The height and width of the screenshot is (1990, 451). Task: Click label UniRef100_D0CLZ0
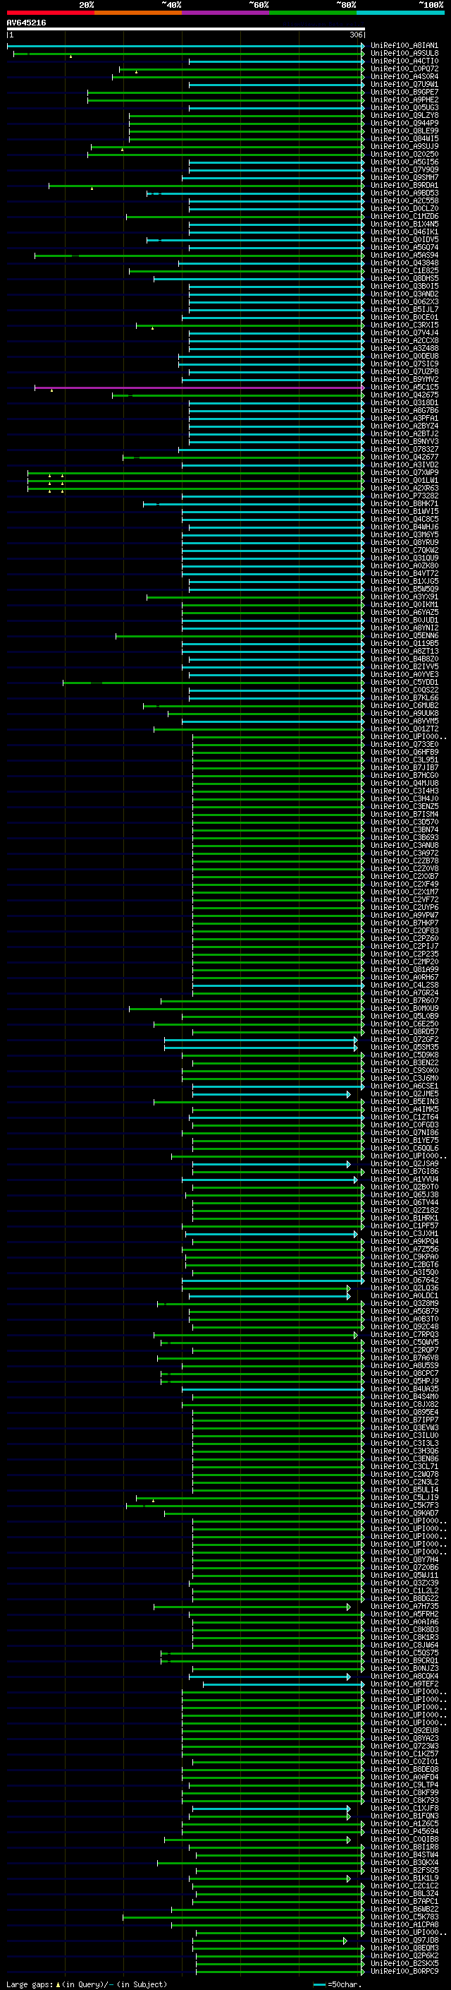click(404, 208)
